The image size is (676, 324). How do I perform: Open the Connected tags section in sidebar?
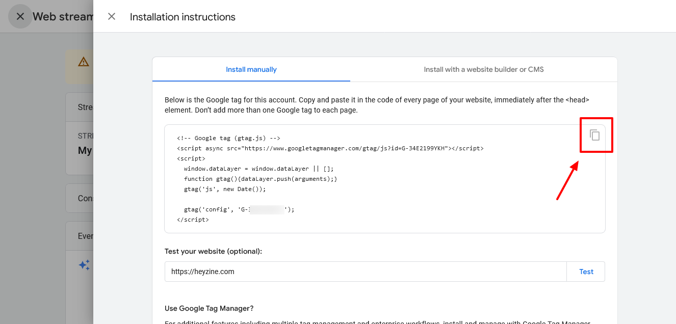(x=85, y=198)
